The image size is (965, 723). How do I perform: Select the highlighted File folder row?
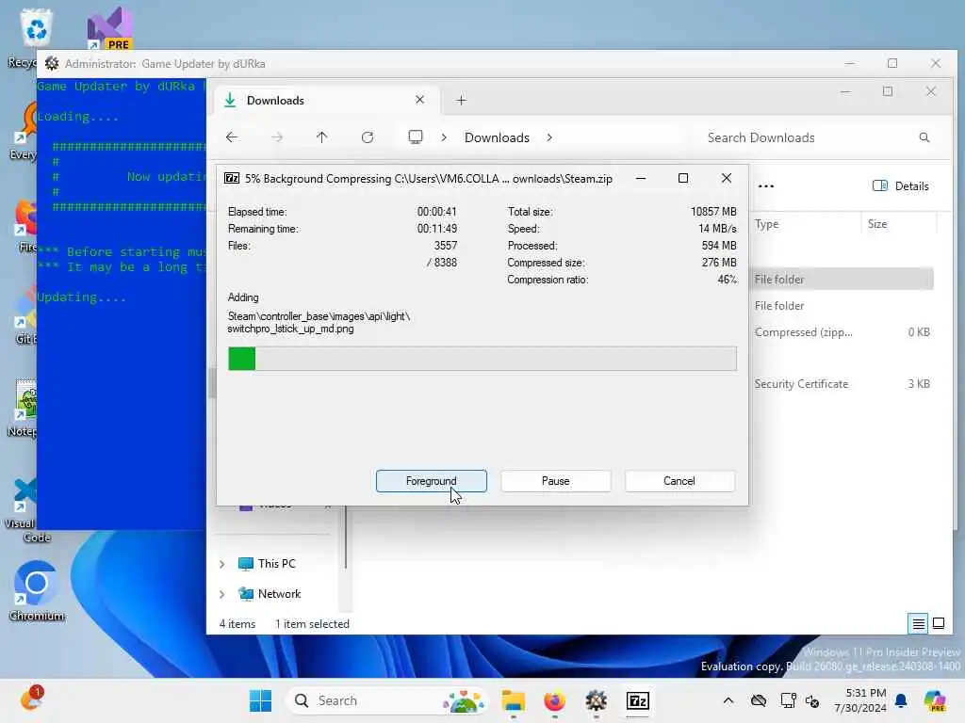point(842,279)
